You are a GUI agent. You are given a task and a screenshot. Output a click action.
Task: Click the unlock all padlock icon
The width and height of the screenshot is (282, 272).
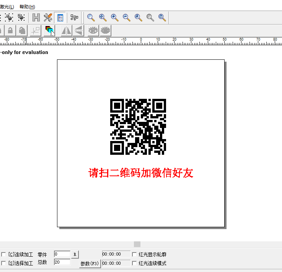22,30
